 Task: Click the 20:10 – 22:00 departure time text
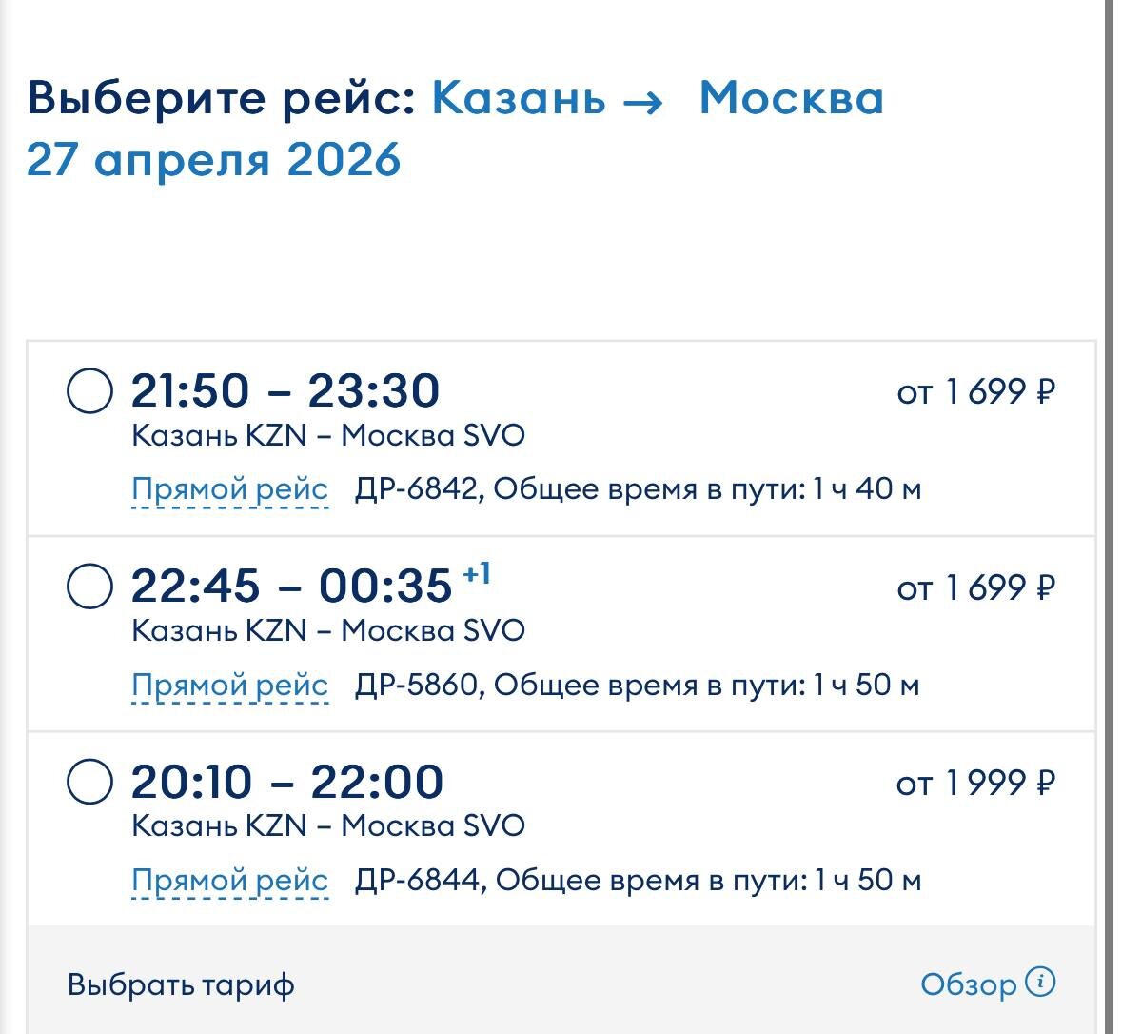coord(287,782)
